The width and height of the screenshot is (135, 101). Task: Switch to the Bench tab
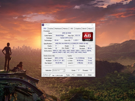pos(85,29)
